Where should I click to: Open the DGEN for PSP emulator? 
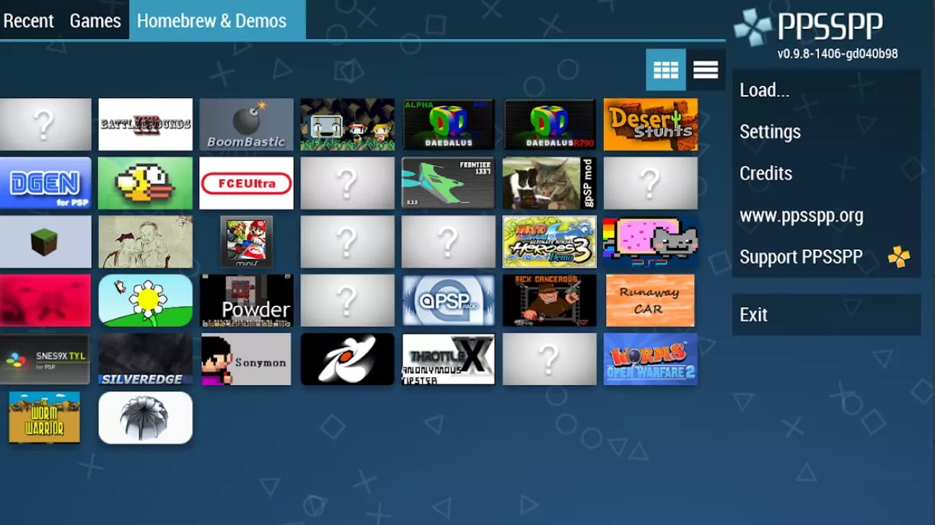click(x=45, y=182)
